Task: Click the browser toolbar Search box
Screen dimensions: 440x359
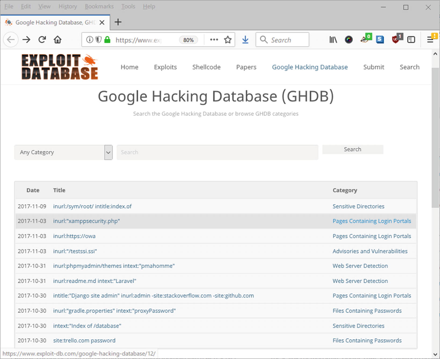Action: pyautogui.click(x=282, y=40)
